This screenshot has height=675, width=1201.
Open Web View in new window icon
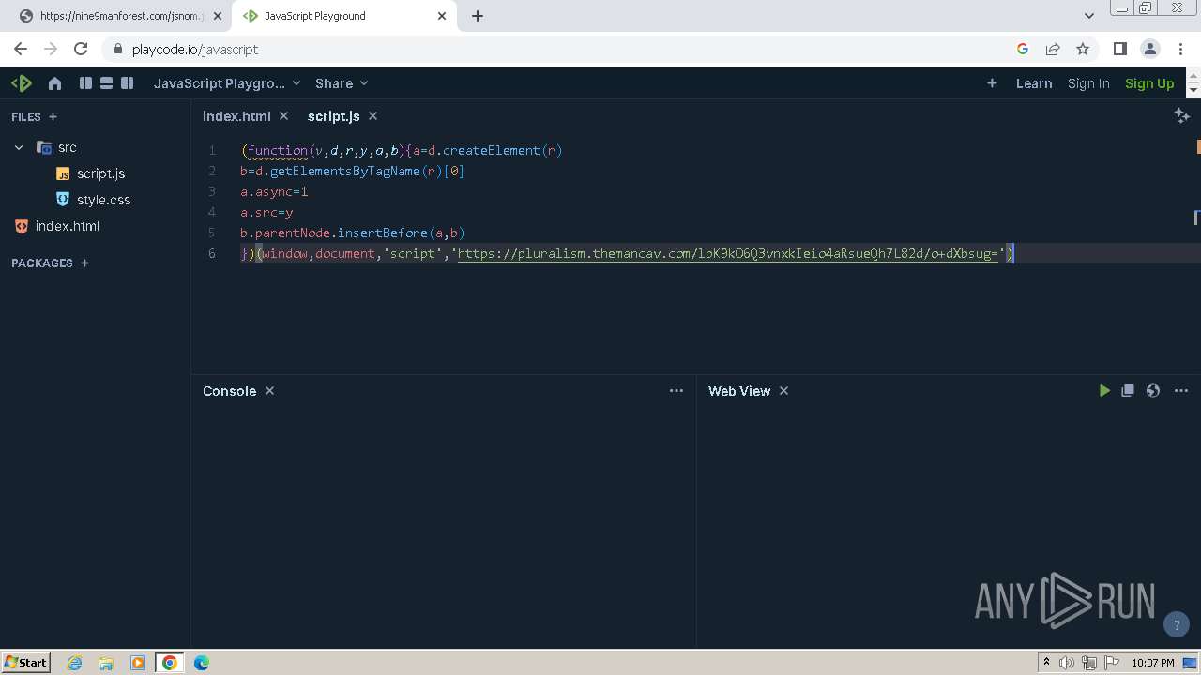pos(1128,391)
